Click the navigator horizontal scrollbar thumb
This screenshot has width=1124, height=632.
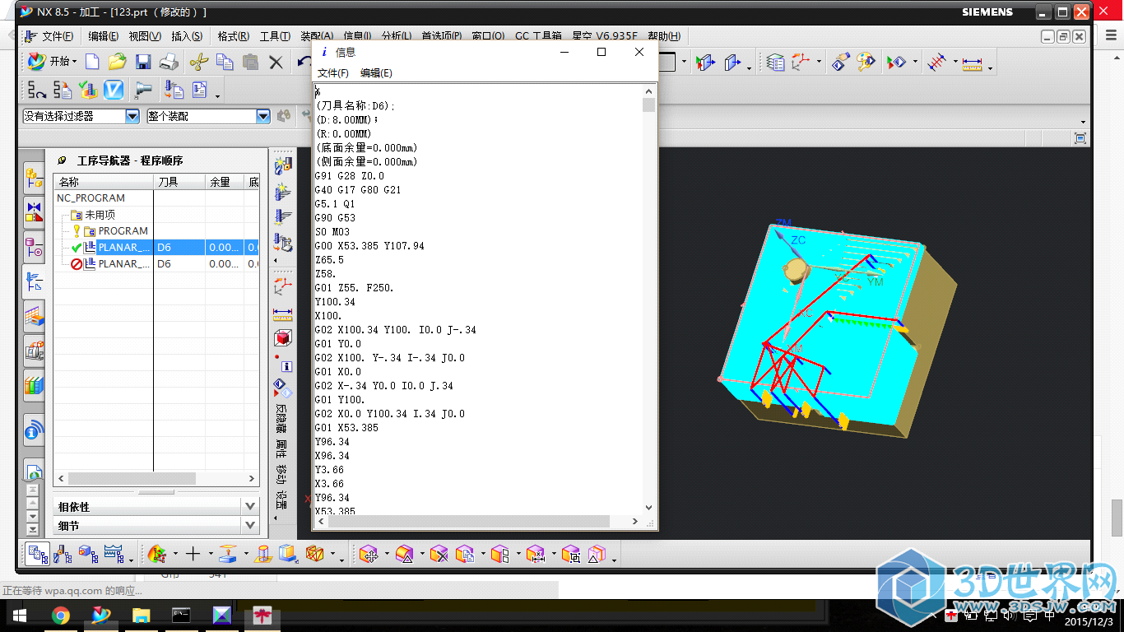click(x=132, y=478)
